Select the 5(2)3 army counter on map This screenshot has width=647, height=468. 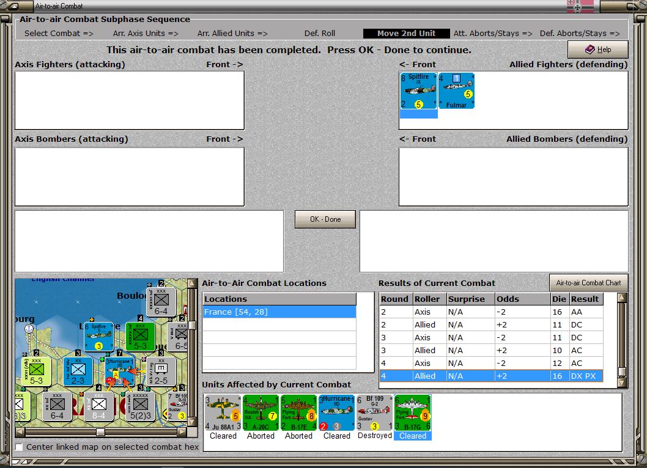pos(140,406)
